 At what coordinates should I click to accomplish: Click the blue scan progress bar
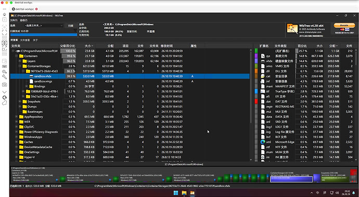pos(44,35)
